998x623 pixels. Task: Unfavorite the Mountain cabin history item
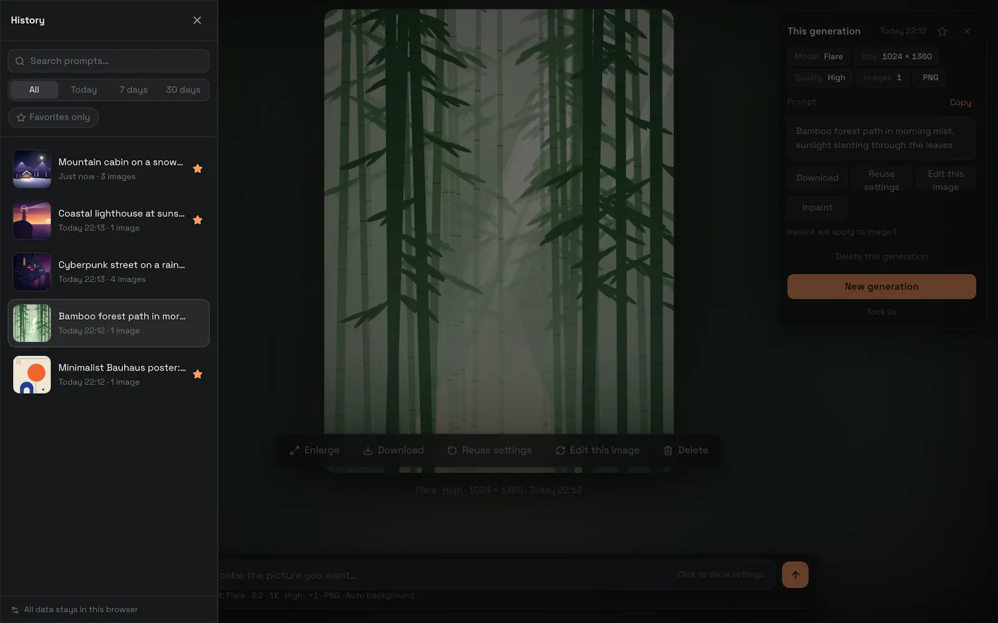198,169
